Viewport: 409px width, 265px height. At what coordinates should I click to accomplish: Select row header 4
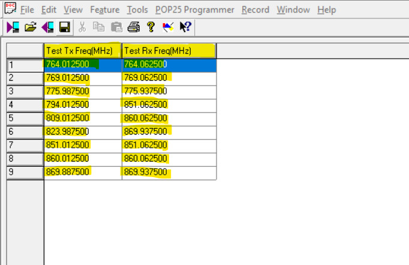[25, 106]
